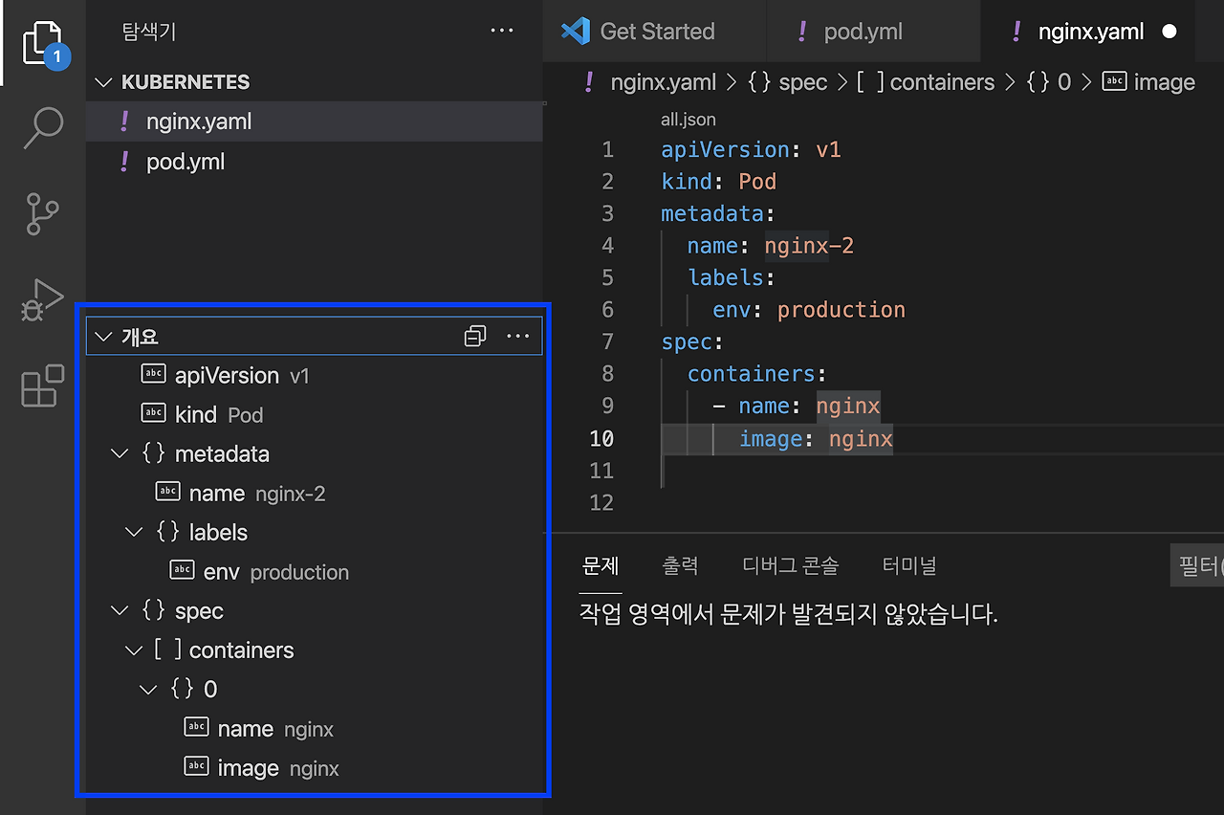Click the abc icon beside env production
Image resolution: width=1224 pixels, height=815 pixels.
(x=182, y=570)
